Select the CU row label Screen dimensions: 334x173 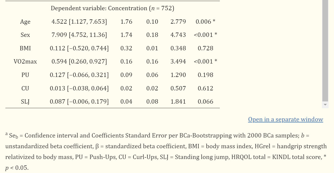pos(25,88)
